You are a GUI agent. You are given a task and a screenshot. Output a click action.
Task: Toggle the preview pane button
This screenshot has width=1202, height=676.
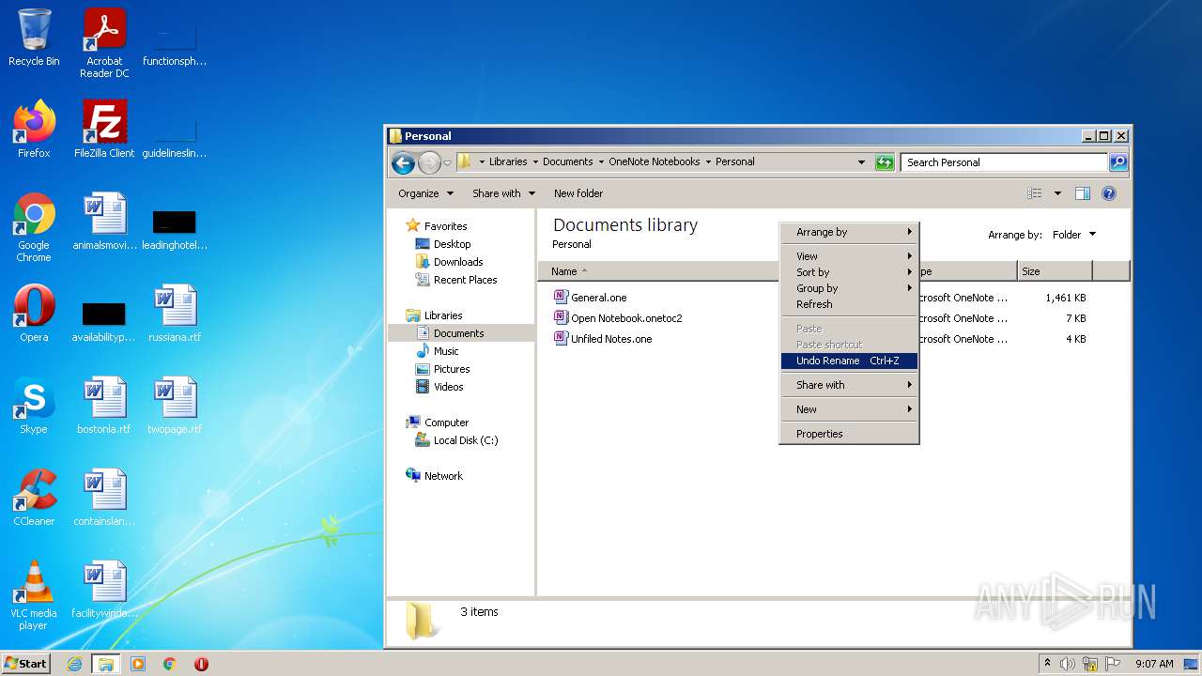[x=1082, y=193]
